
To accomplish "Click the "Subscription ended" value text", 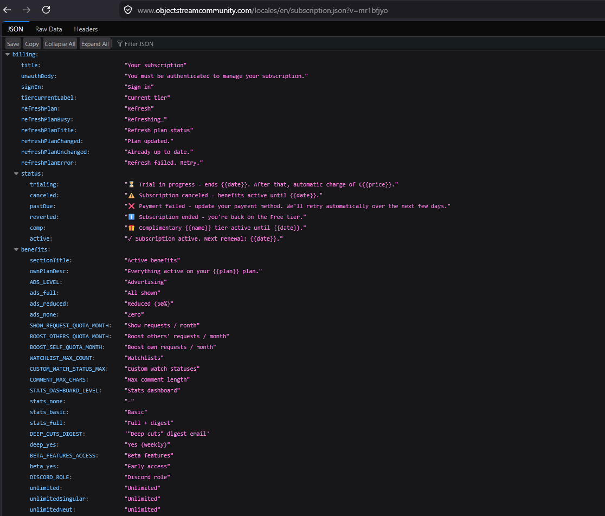I will (215, 217).
